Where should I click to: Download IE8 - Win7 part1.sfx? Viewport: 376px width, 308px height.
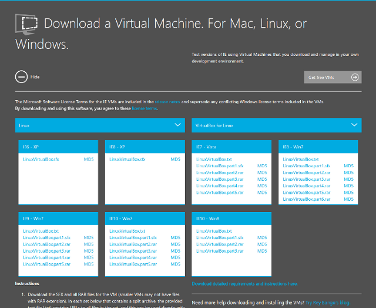pyautogui.click(x=307, y=166)
